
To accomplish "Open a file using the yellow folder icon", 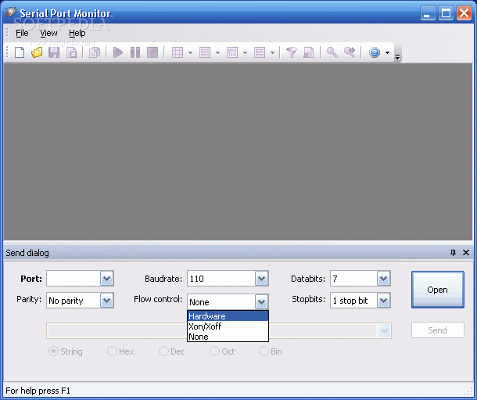I will 37,52.
